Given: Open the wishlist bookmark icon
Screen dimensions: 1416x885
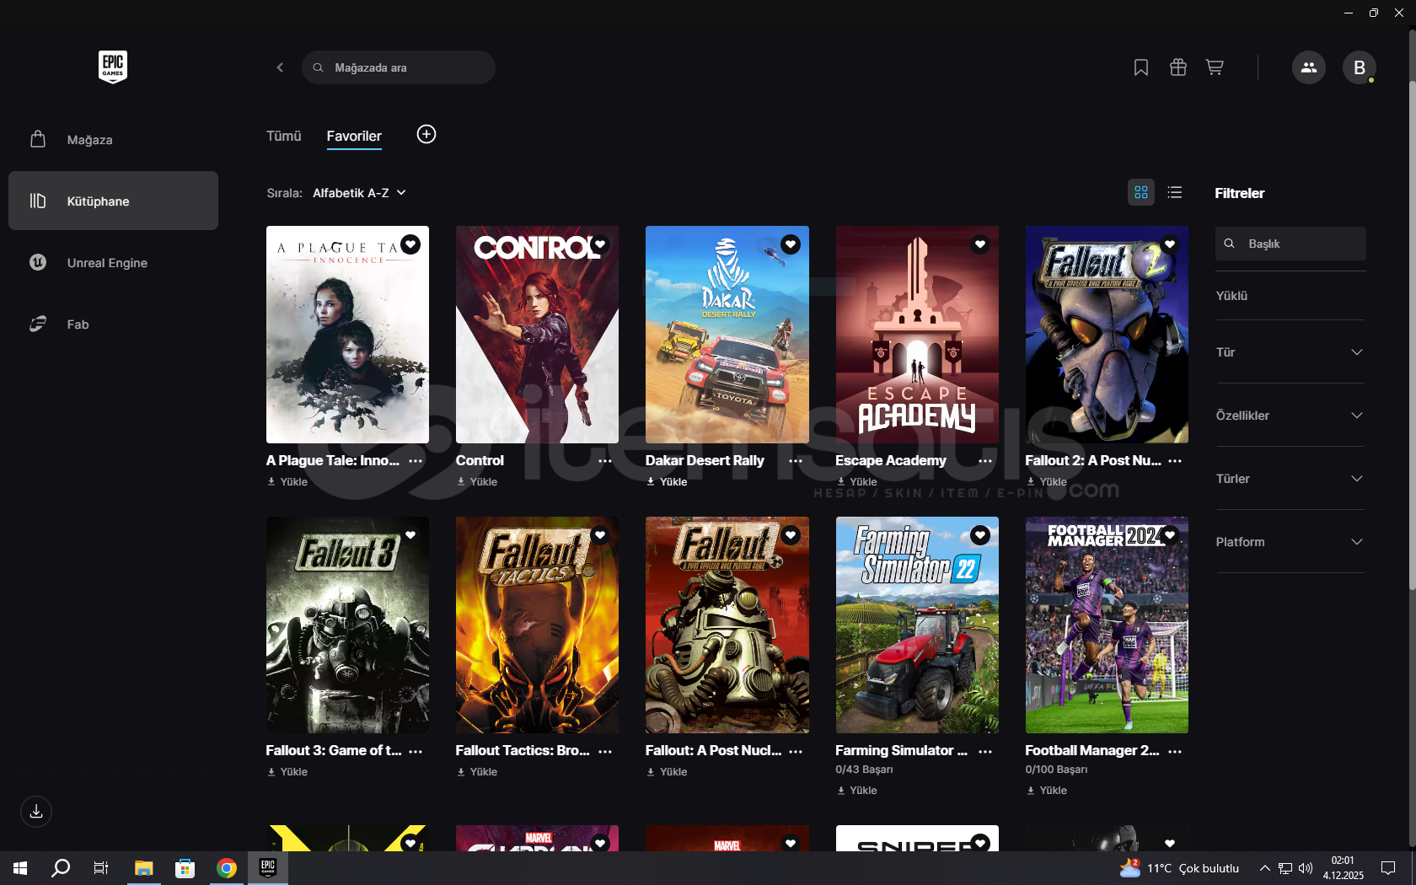Looking at the screenshot, I should 1141,67.
